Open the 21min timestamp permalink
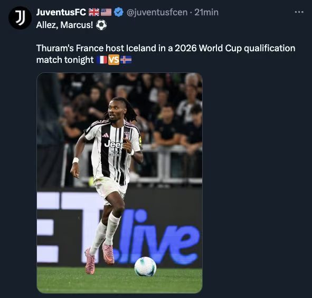This screenshot has height=298, width=312. pos(206,12)
